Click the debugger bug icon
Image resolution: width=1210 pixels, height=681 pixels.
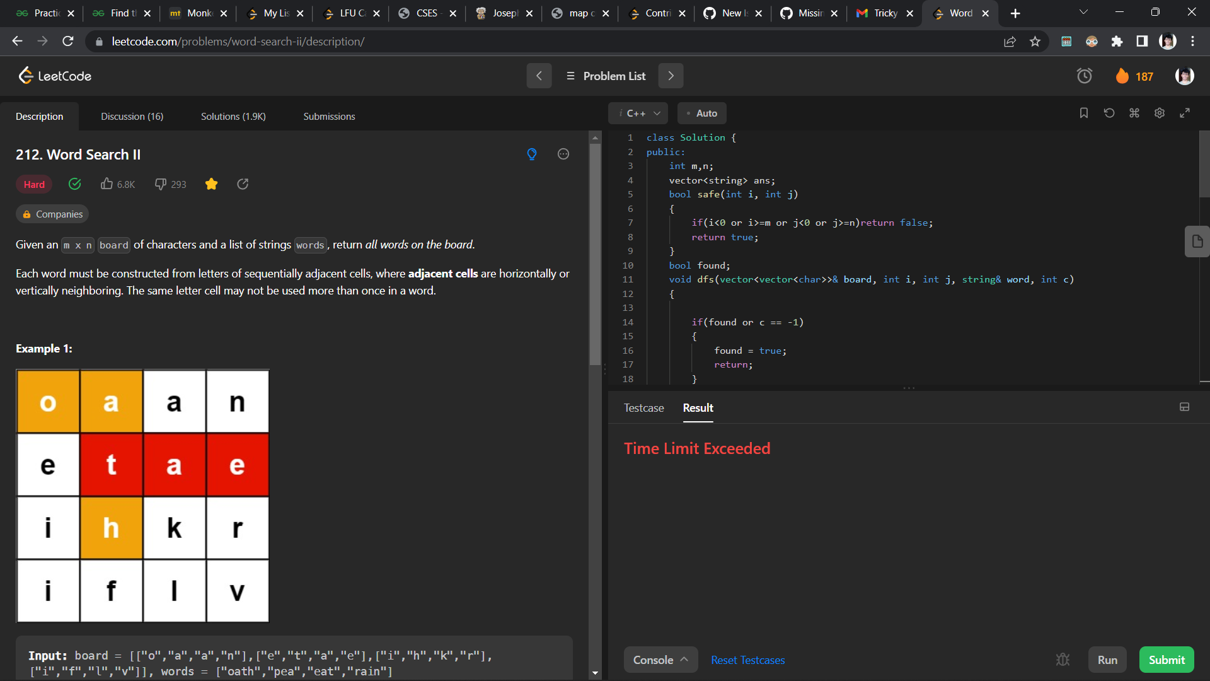pos(1063,660)
